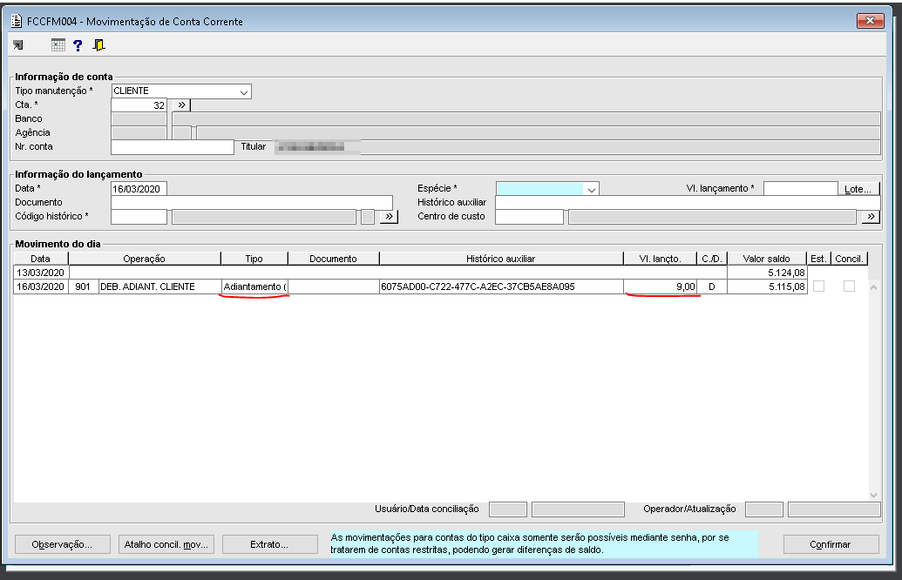Click operation code 901 cell

(x=83, y=287)
